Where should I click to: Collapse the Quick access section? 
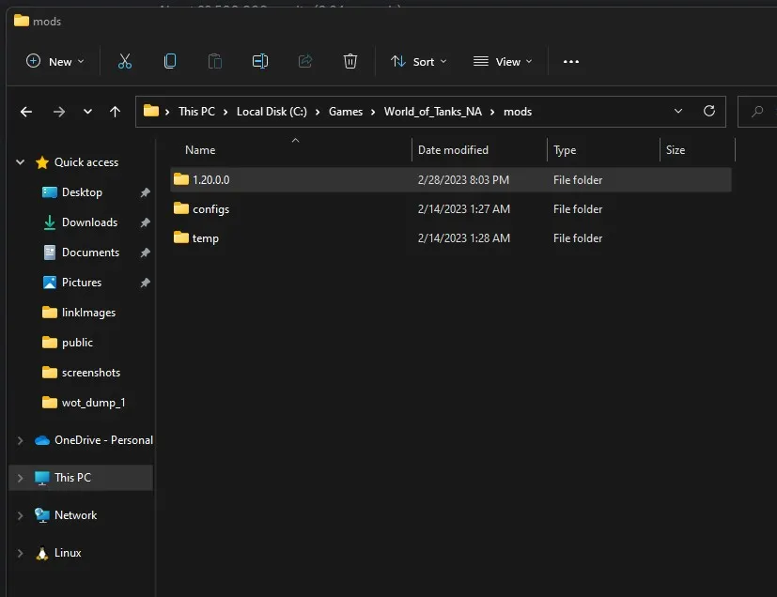21,162
